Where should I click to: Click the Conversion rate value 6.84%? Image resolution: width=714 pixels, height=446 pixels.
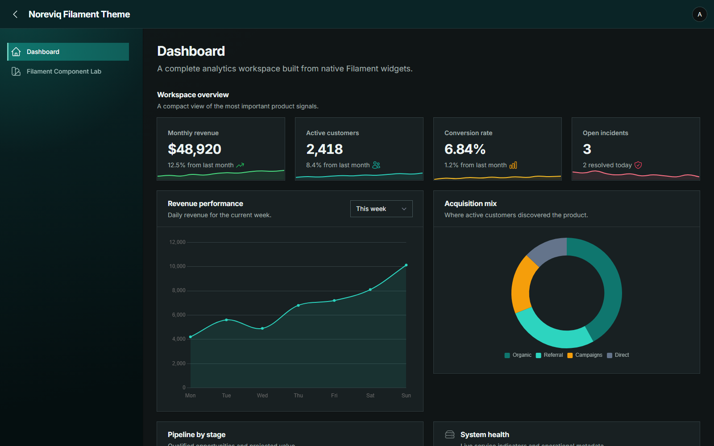click(465, 149)
